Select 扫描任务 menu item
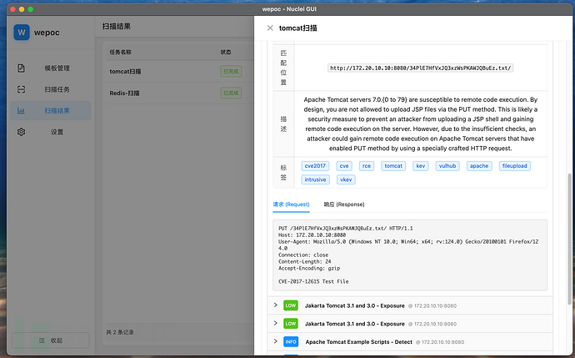The image size is (575, 358). pyautogui.click(x=51, y=89)
